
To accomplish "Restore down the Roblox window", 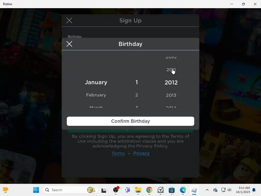I will click(243, 4).
